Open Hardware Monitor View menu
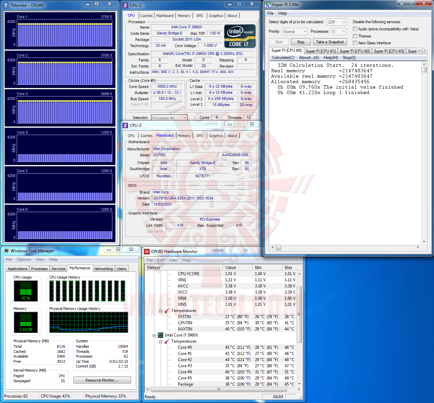 [173, 260]
